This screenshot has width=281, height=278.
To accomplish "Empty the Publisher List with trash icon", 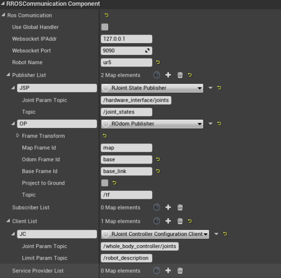I will (180, 75).
